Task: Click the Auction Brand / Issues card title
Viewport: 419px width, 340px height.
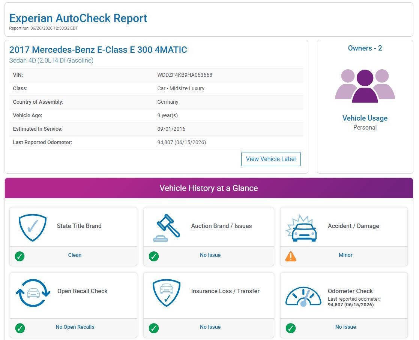Action: coord(221,226)
